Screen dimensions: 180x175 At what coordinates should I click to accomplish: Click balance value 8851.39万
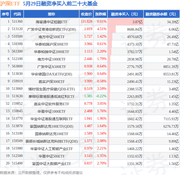click(x=171, y=67)
